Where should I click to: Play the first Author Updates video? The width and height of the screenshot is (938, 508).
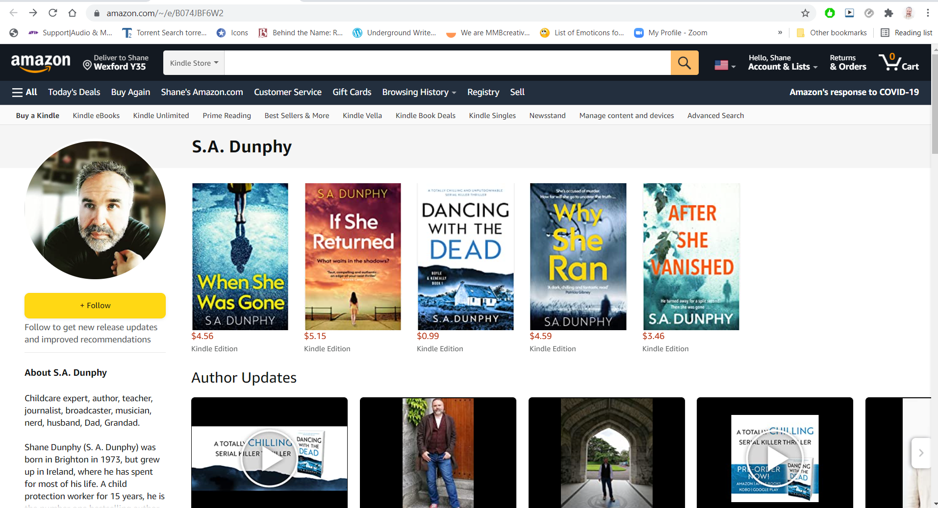click(269, 459)
